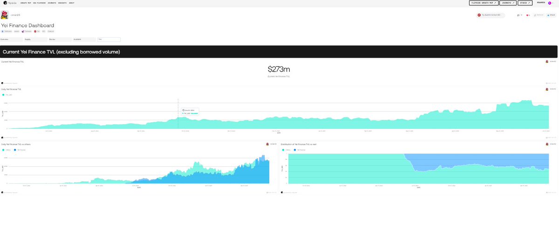Screen dimensions: 559x228
Task: Click the Flipside logo in the header
Action: point(9,3)
